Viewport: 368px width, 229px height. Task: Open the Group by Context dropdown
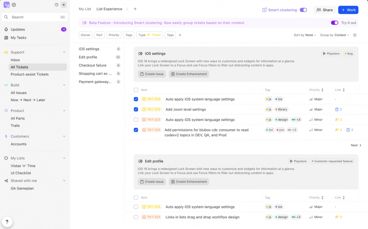(x=334, y=35)
